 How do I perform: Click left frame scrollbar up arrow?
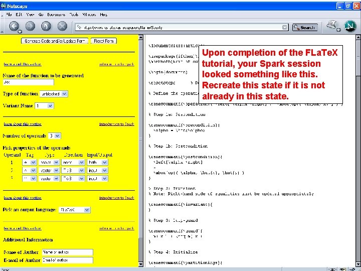pos(141,38)
